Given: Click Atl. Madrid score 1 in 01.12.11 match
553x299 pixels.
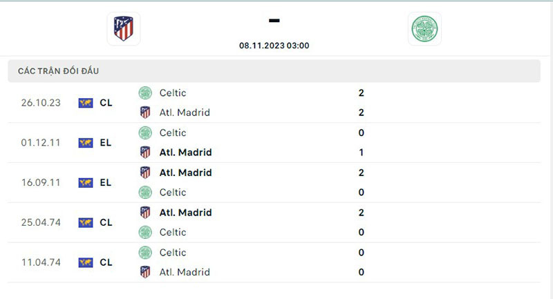Looking at the screenshot, I should coord(362,153).
